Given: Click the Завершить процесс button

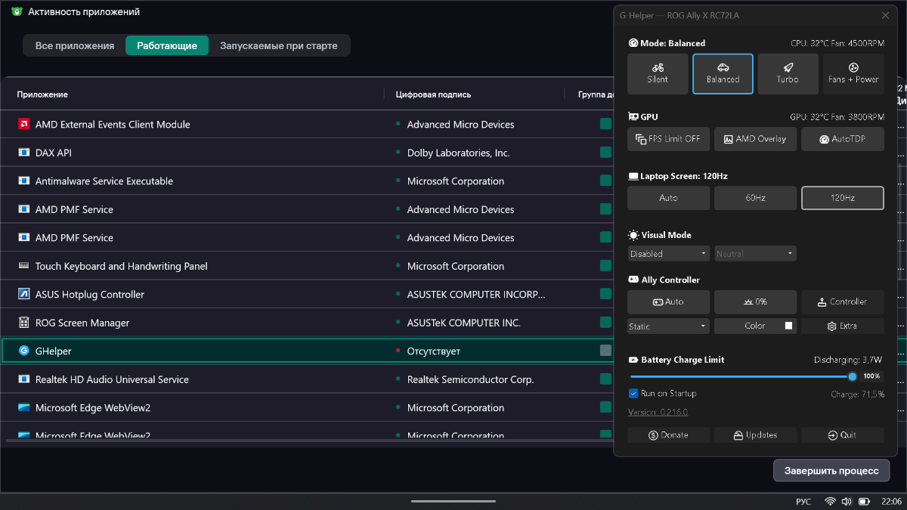Looking at the screenshot, I should 831,471.
